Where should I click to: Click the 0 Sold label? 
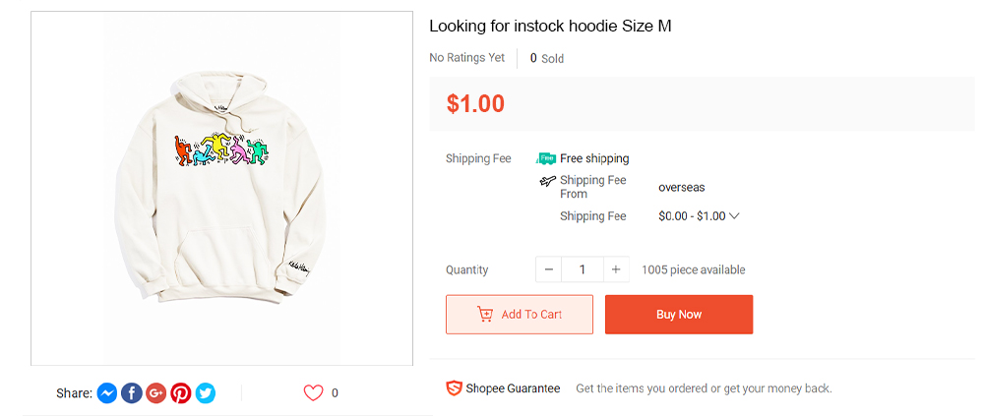[547, 58]
